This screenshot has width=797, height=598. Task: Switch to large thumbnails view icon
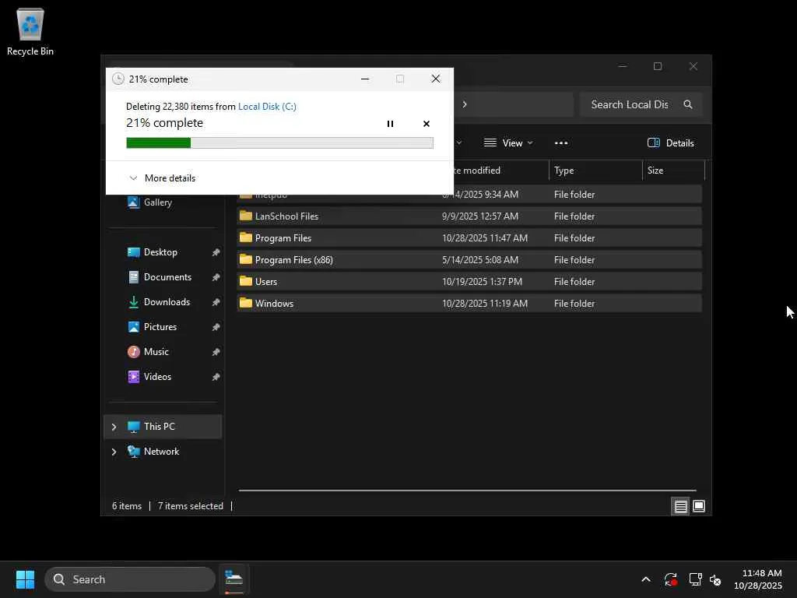point(699,506)
